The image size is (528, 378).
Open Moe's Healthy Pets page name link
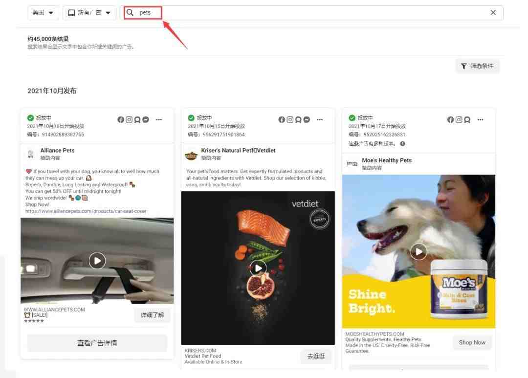(387, 160)
